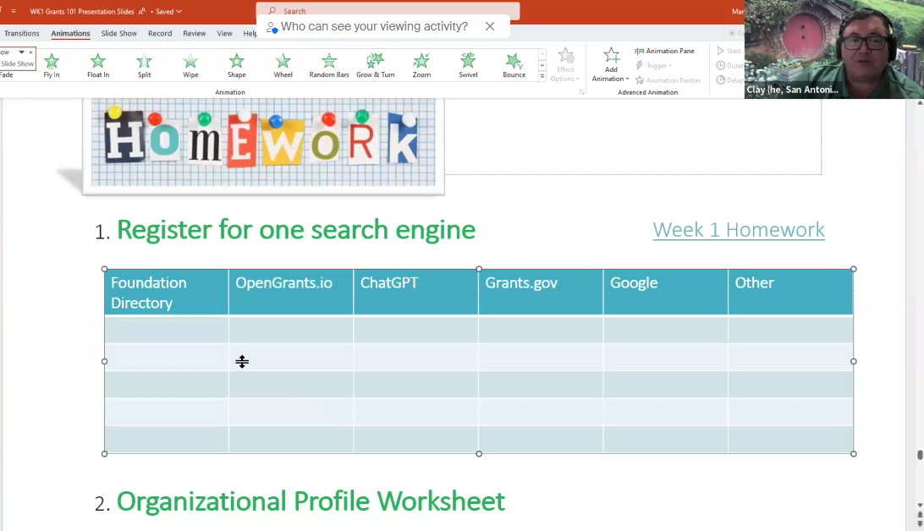Click the Fade animation label
924x531 pixels.
[x=7, y=74]
